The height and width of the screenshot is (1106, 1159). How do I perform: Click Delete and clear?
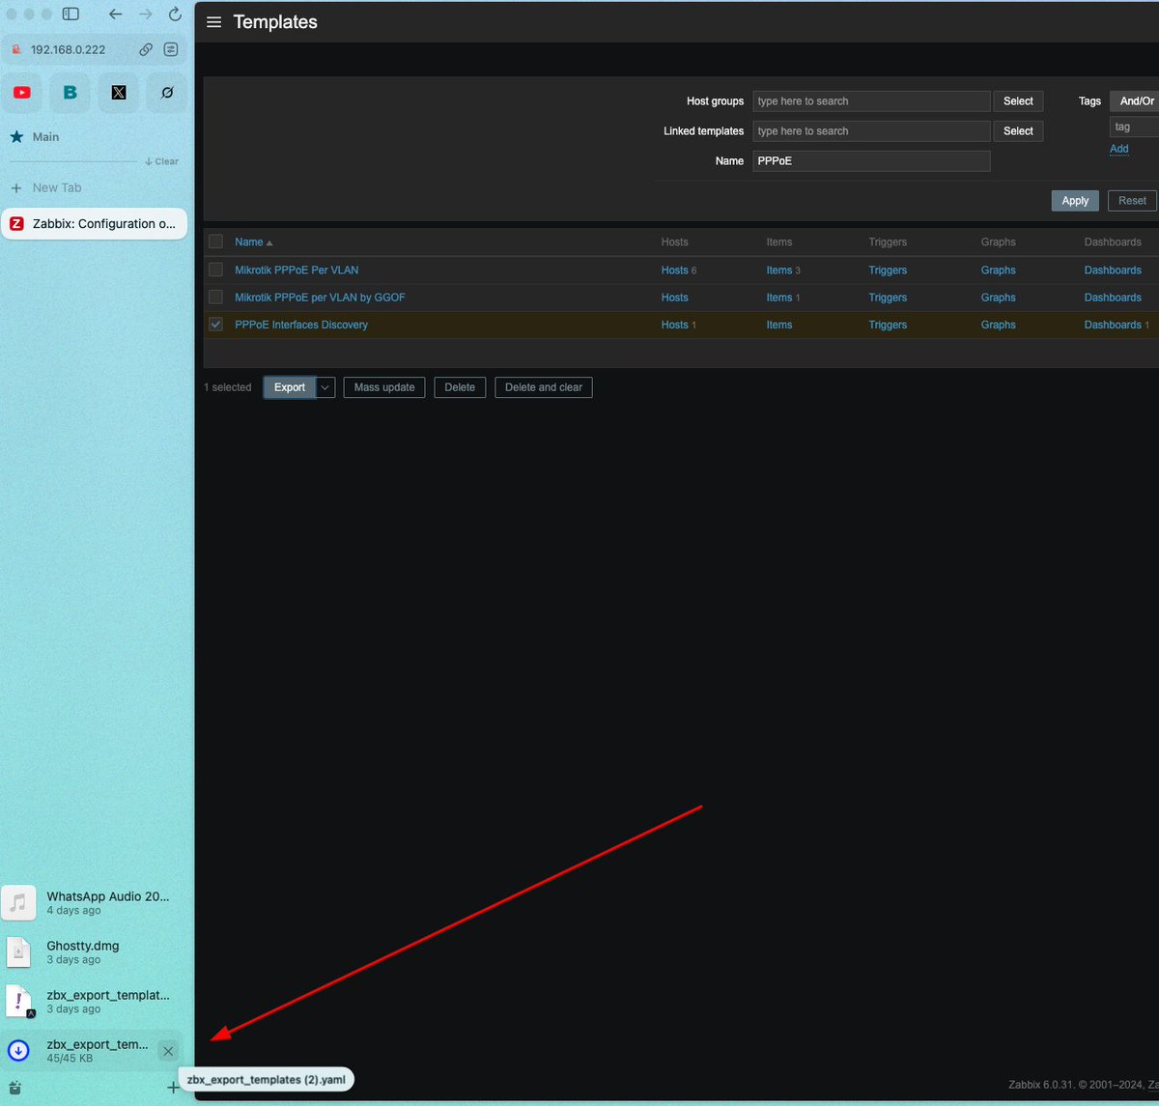coord(544,387)
